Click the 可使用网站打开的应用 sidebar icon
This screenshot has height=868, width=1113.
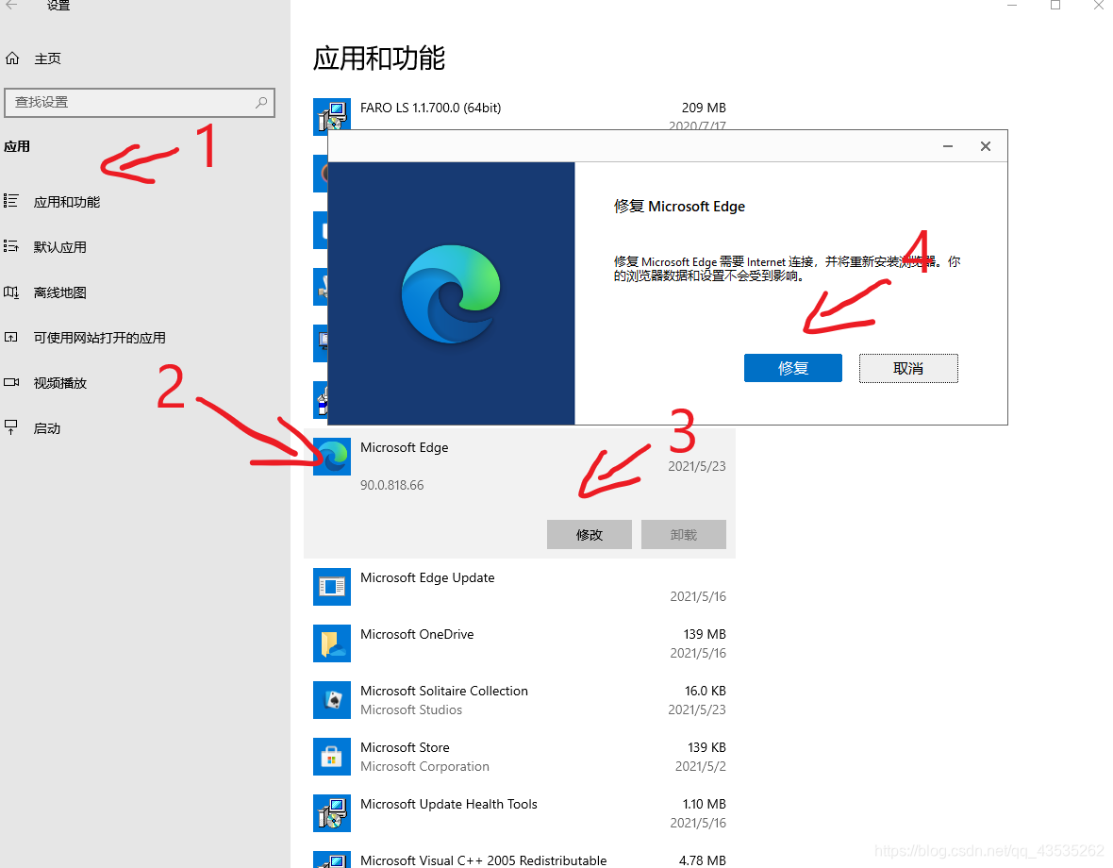pos(10,337)
